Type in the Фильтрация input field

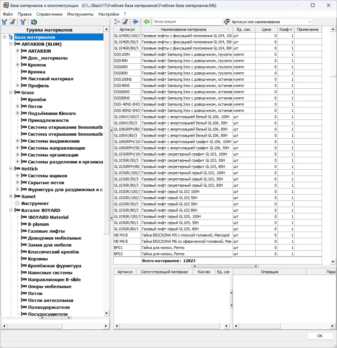pos(187,22)
